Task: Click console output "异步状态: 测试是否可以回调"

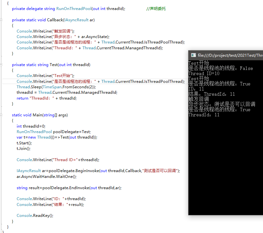Action: pyautogui.click(x=222, y=104)
